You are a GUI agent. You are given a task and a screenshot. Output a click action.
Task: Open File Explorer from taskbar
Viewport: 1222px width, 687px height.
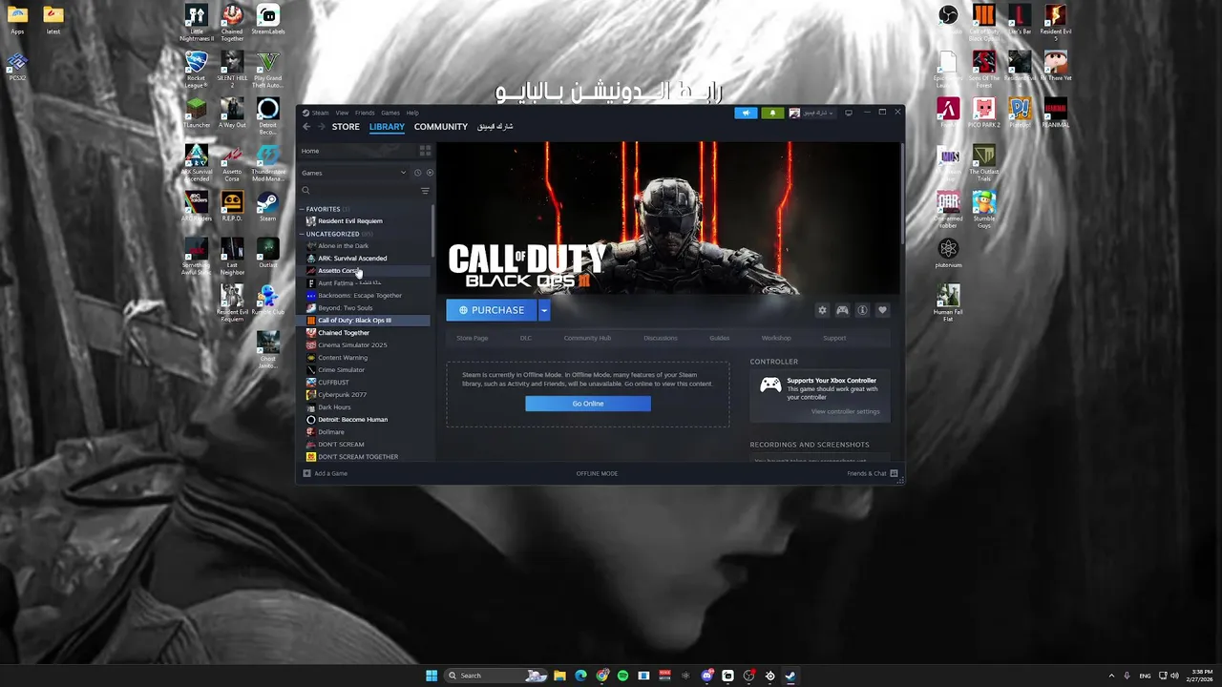point(559,676)
